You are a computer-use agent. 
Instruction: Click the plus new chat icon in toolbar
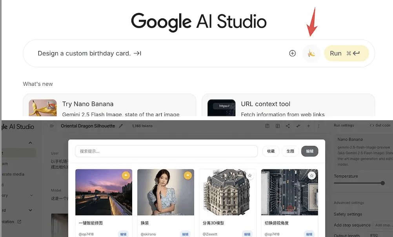point(308,126)
